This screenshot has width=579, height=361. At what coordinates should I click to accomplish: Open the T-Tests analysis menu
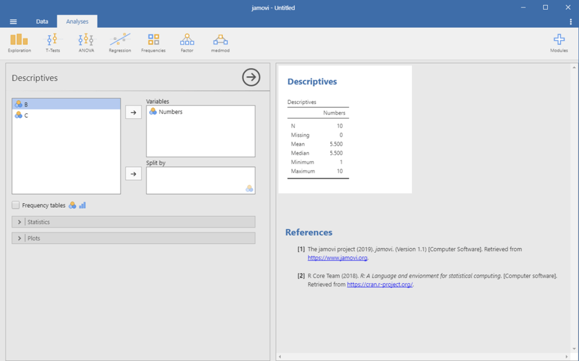[x=53, y=42]
